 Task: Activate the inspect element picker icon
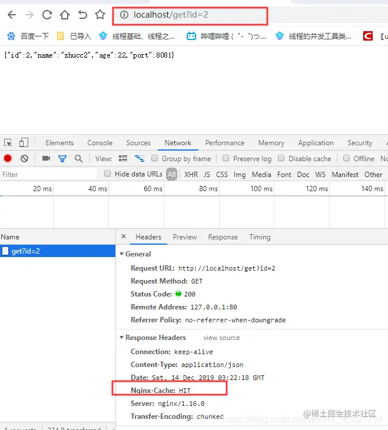point(8,142)
